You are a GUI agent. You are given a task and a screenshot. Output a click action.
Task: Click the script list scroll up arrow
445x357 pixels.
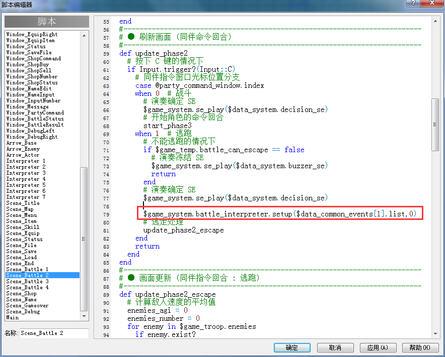[84, 35]
